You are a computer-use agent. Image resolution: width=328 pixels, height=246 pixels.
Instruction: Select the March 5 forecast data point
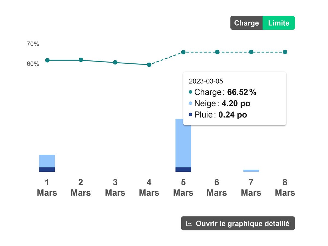coord(183,52)
